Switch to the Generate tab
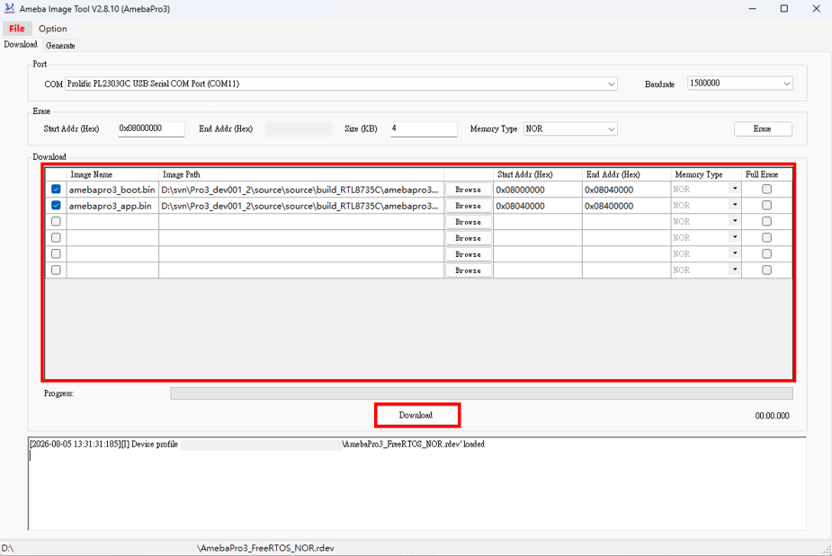The image size is (832, 556). pos(60,46)
